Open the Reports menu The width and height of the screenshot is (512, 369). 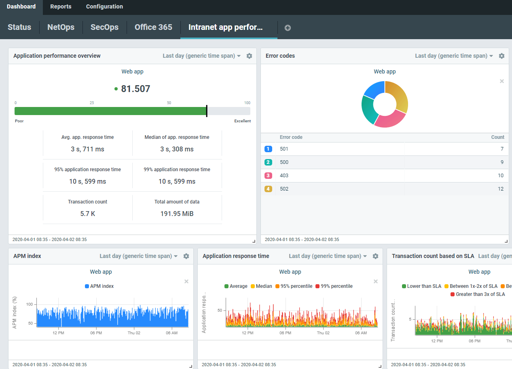[x=61, y=7]
